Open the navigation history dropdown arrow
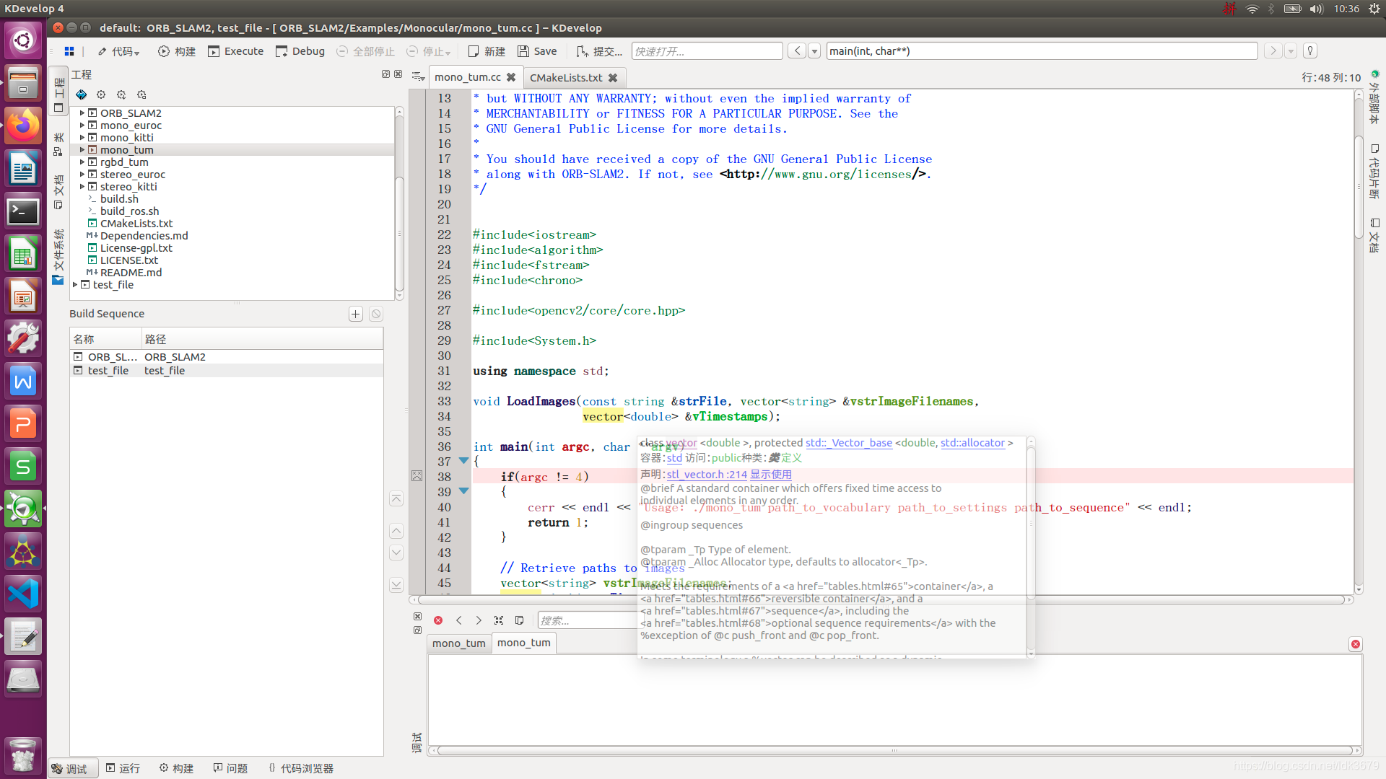Image resolution: width=1386 pixels, height=779 pixels. (x=814, y=51)
